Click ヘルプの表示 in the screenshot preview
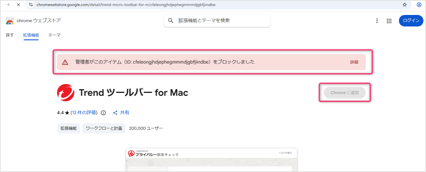Screen dimensions: 426x172 tap(285, 153)
